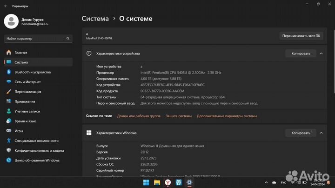Select Сеть и Интернет menu item
The width and height of the screenshot is (335, 188).
38,82
